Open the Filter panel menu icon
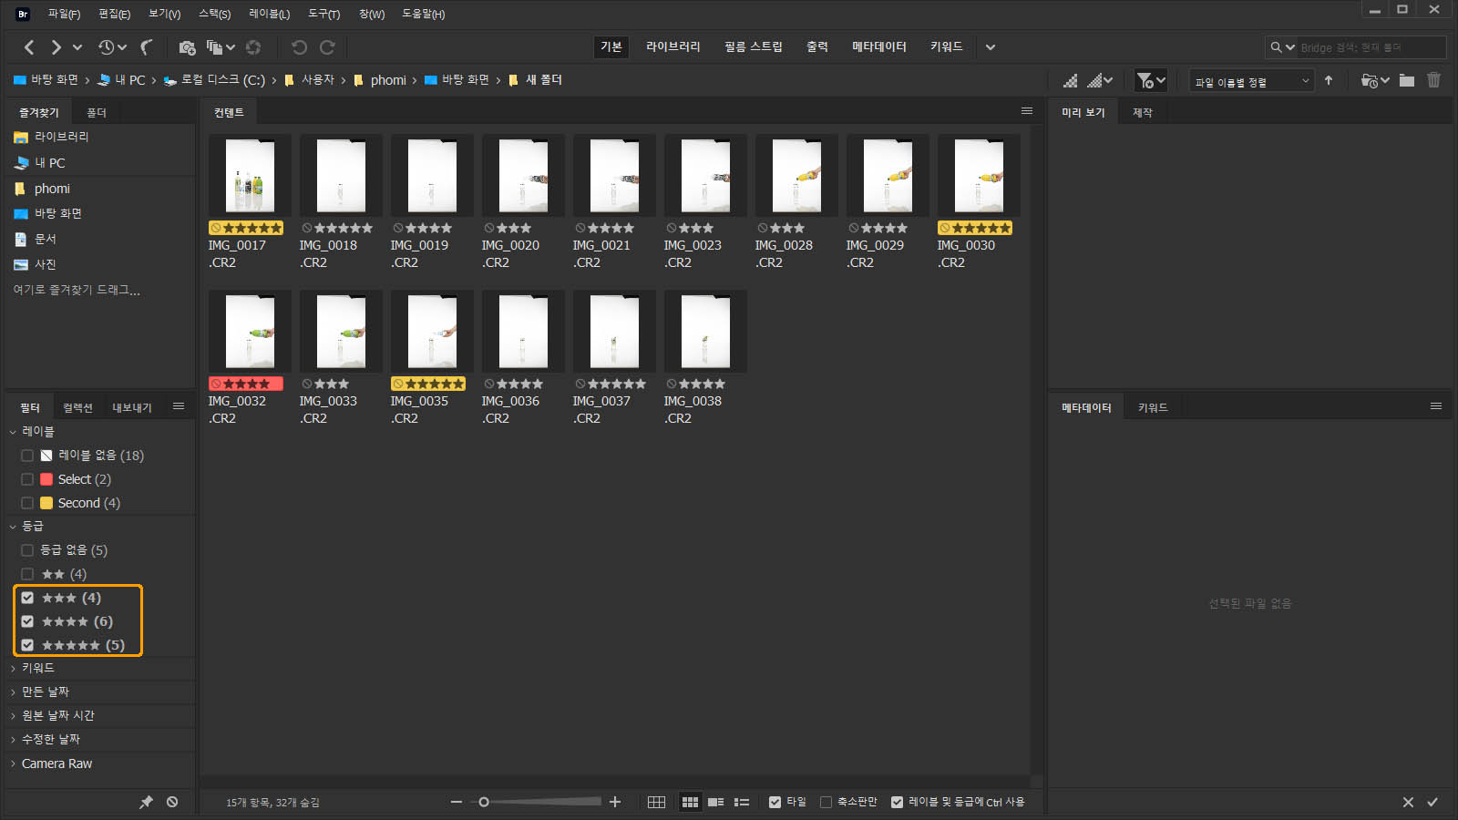 [x=179, y=406]
